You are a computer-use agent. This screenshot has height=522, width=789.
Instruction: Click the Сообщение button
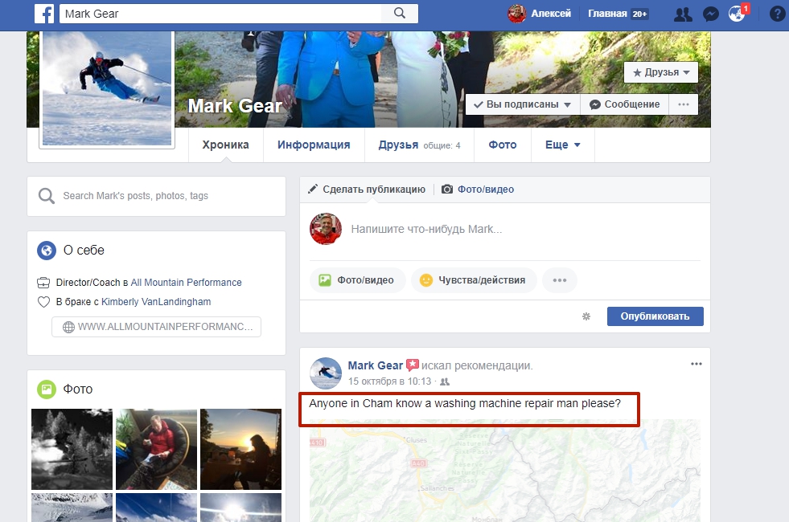pyautogui.click(x=625, y=104)
